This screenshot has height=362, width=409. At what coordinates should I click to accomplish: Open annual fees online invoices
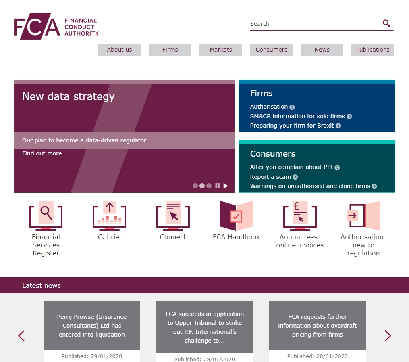(x=300, y=216)
